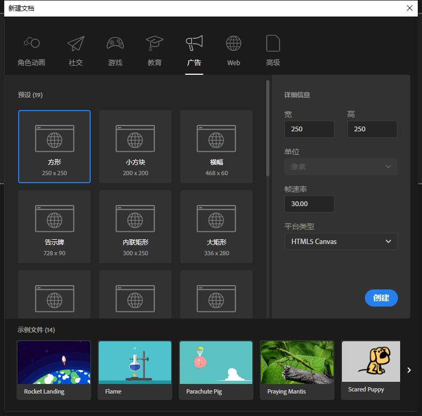Click the 帧速率 frame rate field
The height and width of the screenshot is (416, 422).
[x=309, y=204]
